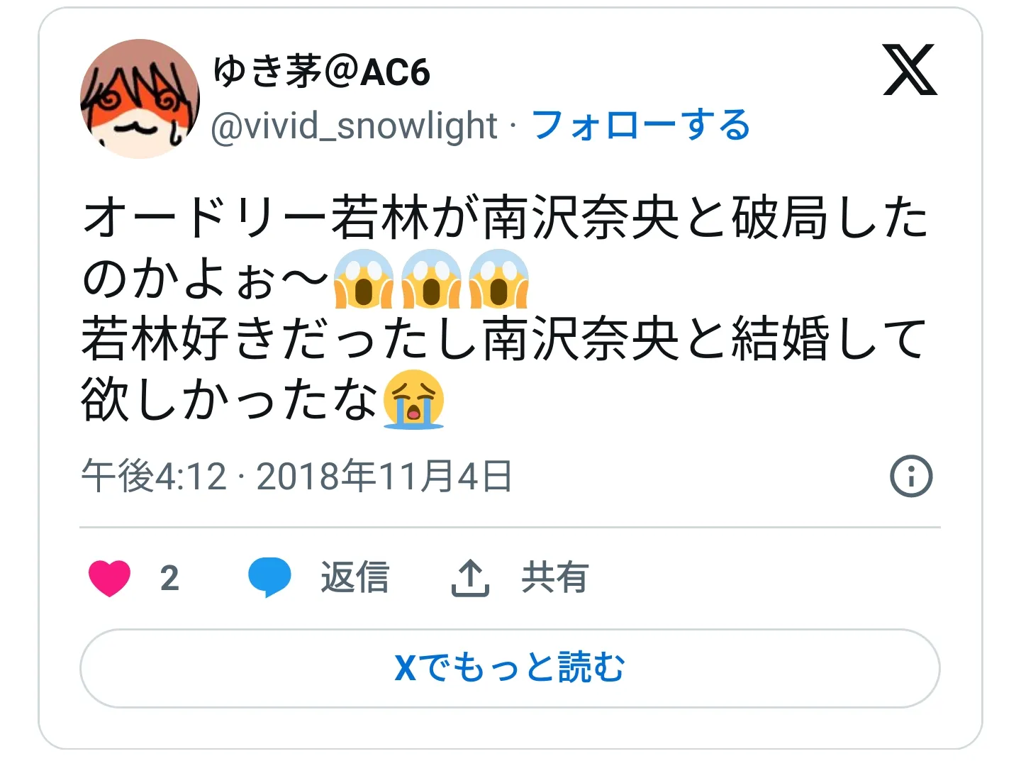Open the info circle icon

[x=911, y=476]
